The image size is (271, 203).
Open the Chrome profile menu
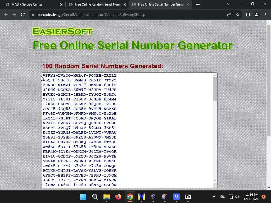click(257, 15)
